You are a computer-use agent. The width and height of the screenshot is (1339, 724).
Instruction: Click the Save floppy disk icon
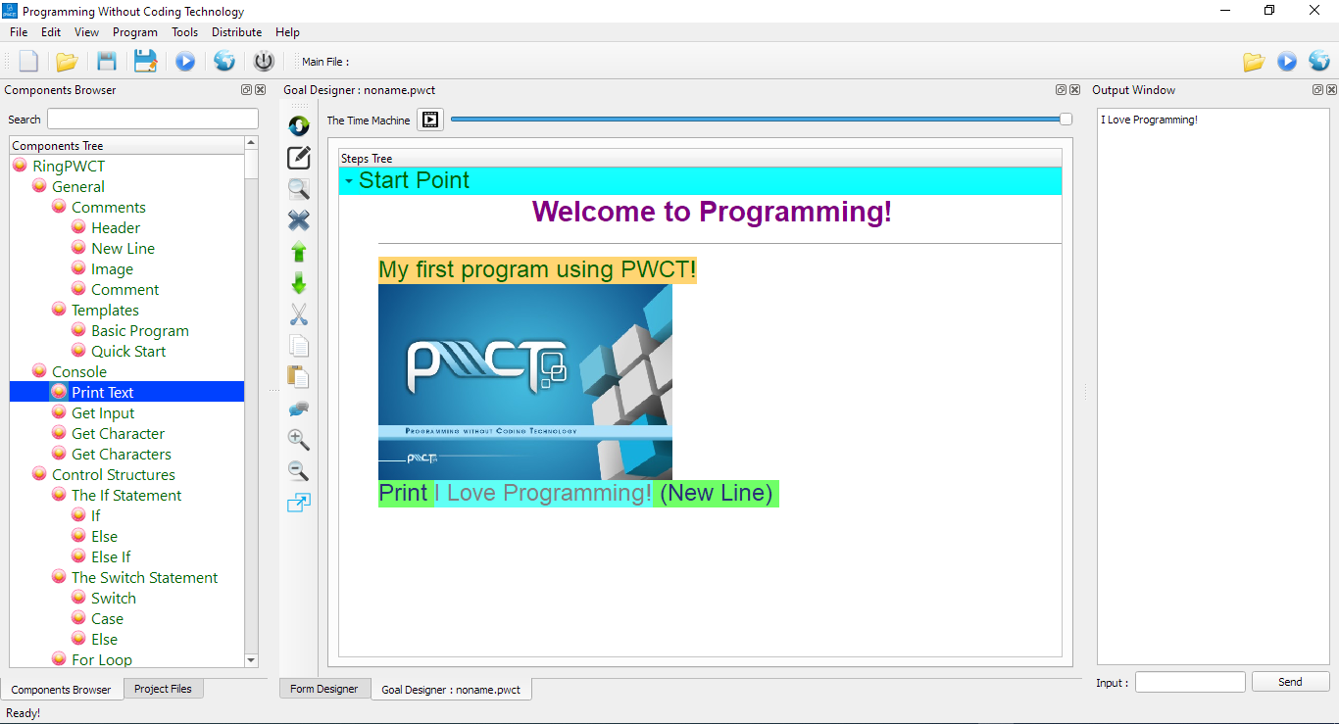click(107, 62)
